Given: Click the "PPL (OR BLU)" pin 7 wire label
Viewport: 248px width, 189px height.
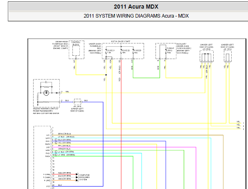Looking at the screenshot, I should point(64,146).
